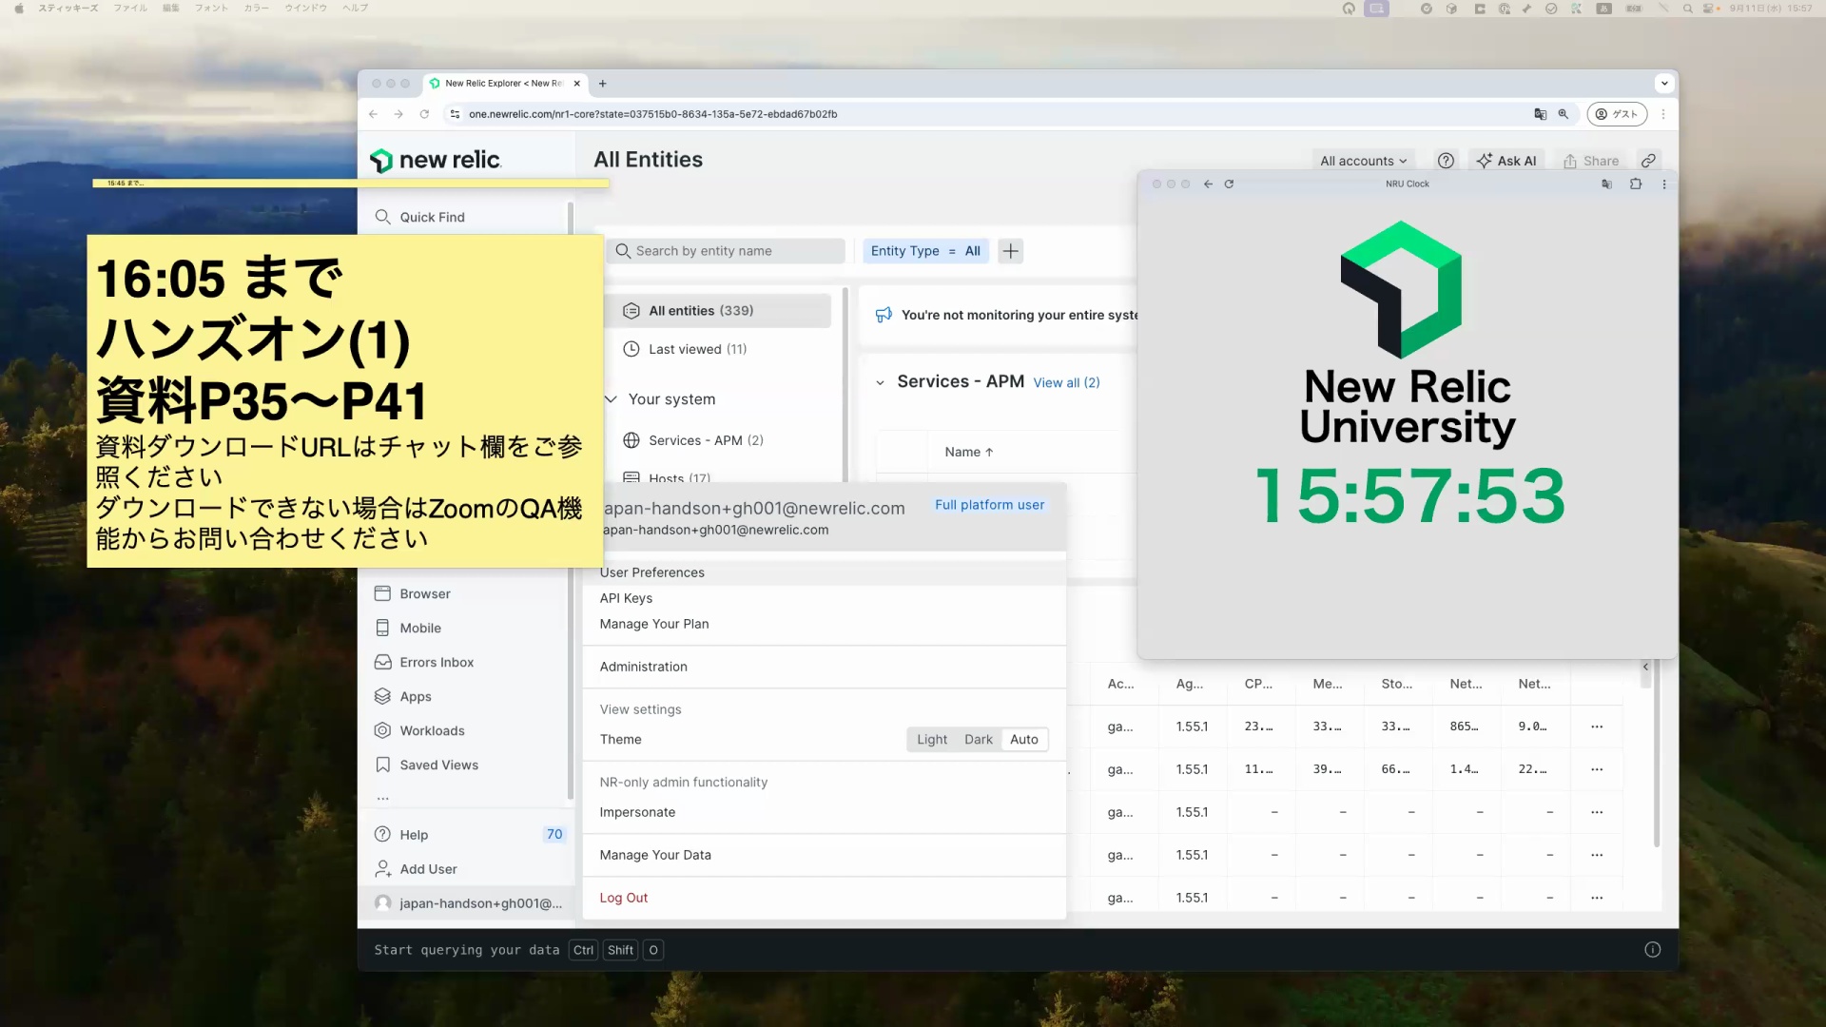Open query builder info icon
Viewport: 1826px width, 1027px height.
click(x=1653, y=950)
